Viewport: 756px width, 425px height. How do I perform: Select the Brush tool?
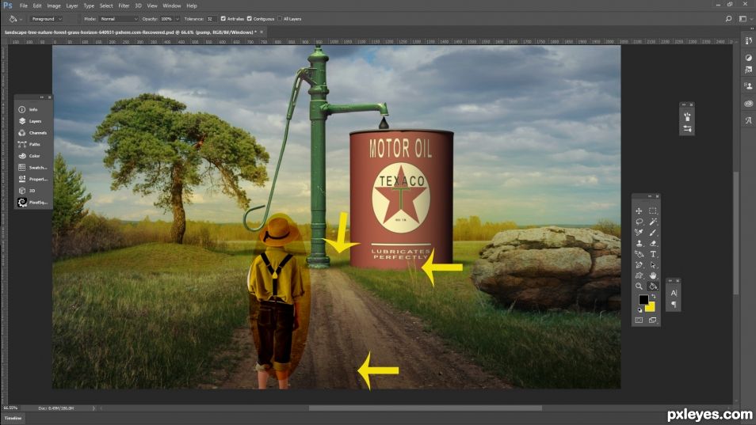(653, 233)
